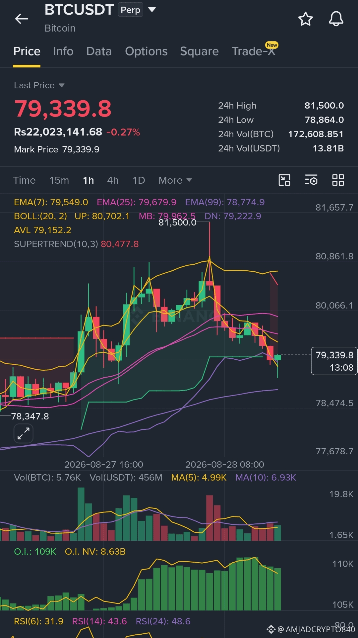This screenshot has height=638, width=358.
Task: Tap the AVL 79,152.2 label
Action: point(42,230)
